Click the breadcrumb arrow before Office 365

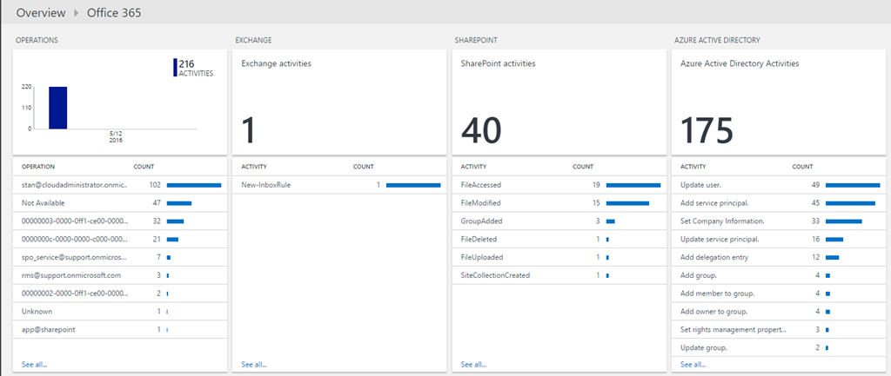77,13
